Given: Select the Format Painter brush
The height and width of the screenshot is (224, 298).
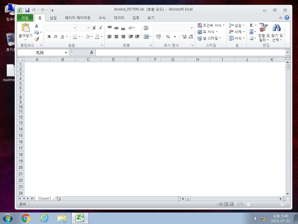Looking at the screenshot, I should (x=37, y=39).
